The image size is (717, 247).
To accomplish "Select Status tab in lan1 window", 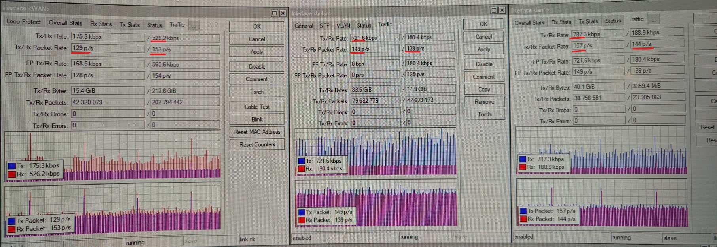I will point(613,21).
